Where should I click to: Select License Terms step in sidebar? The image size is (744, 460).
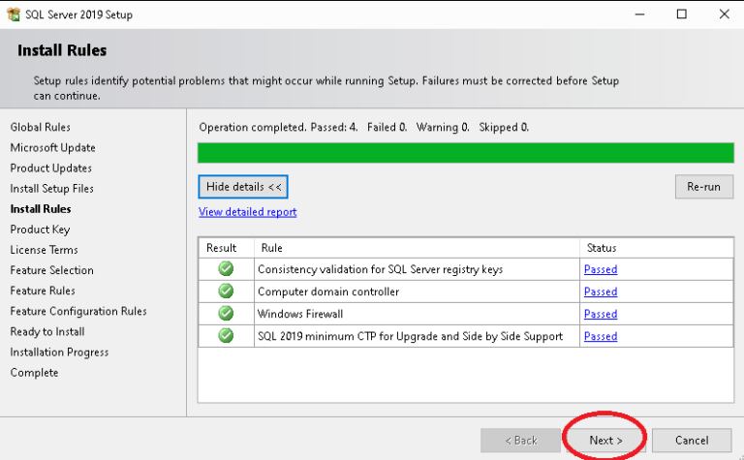44,250
